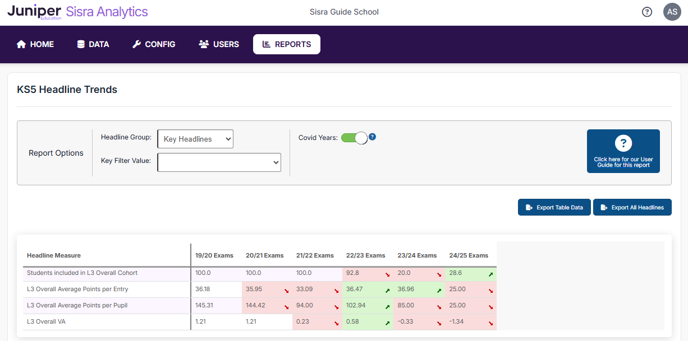The image size is (688, 341).
Task: Click the green up arrow for 22/23 Average Points per Entry
Action: tap(387, 290)
